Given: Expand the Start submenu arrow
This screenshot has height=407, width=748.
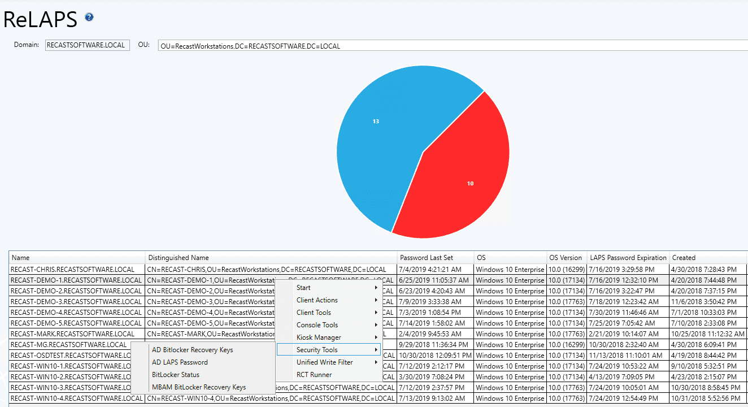Looking at the screenshot, I should [x=376, y=288].
